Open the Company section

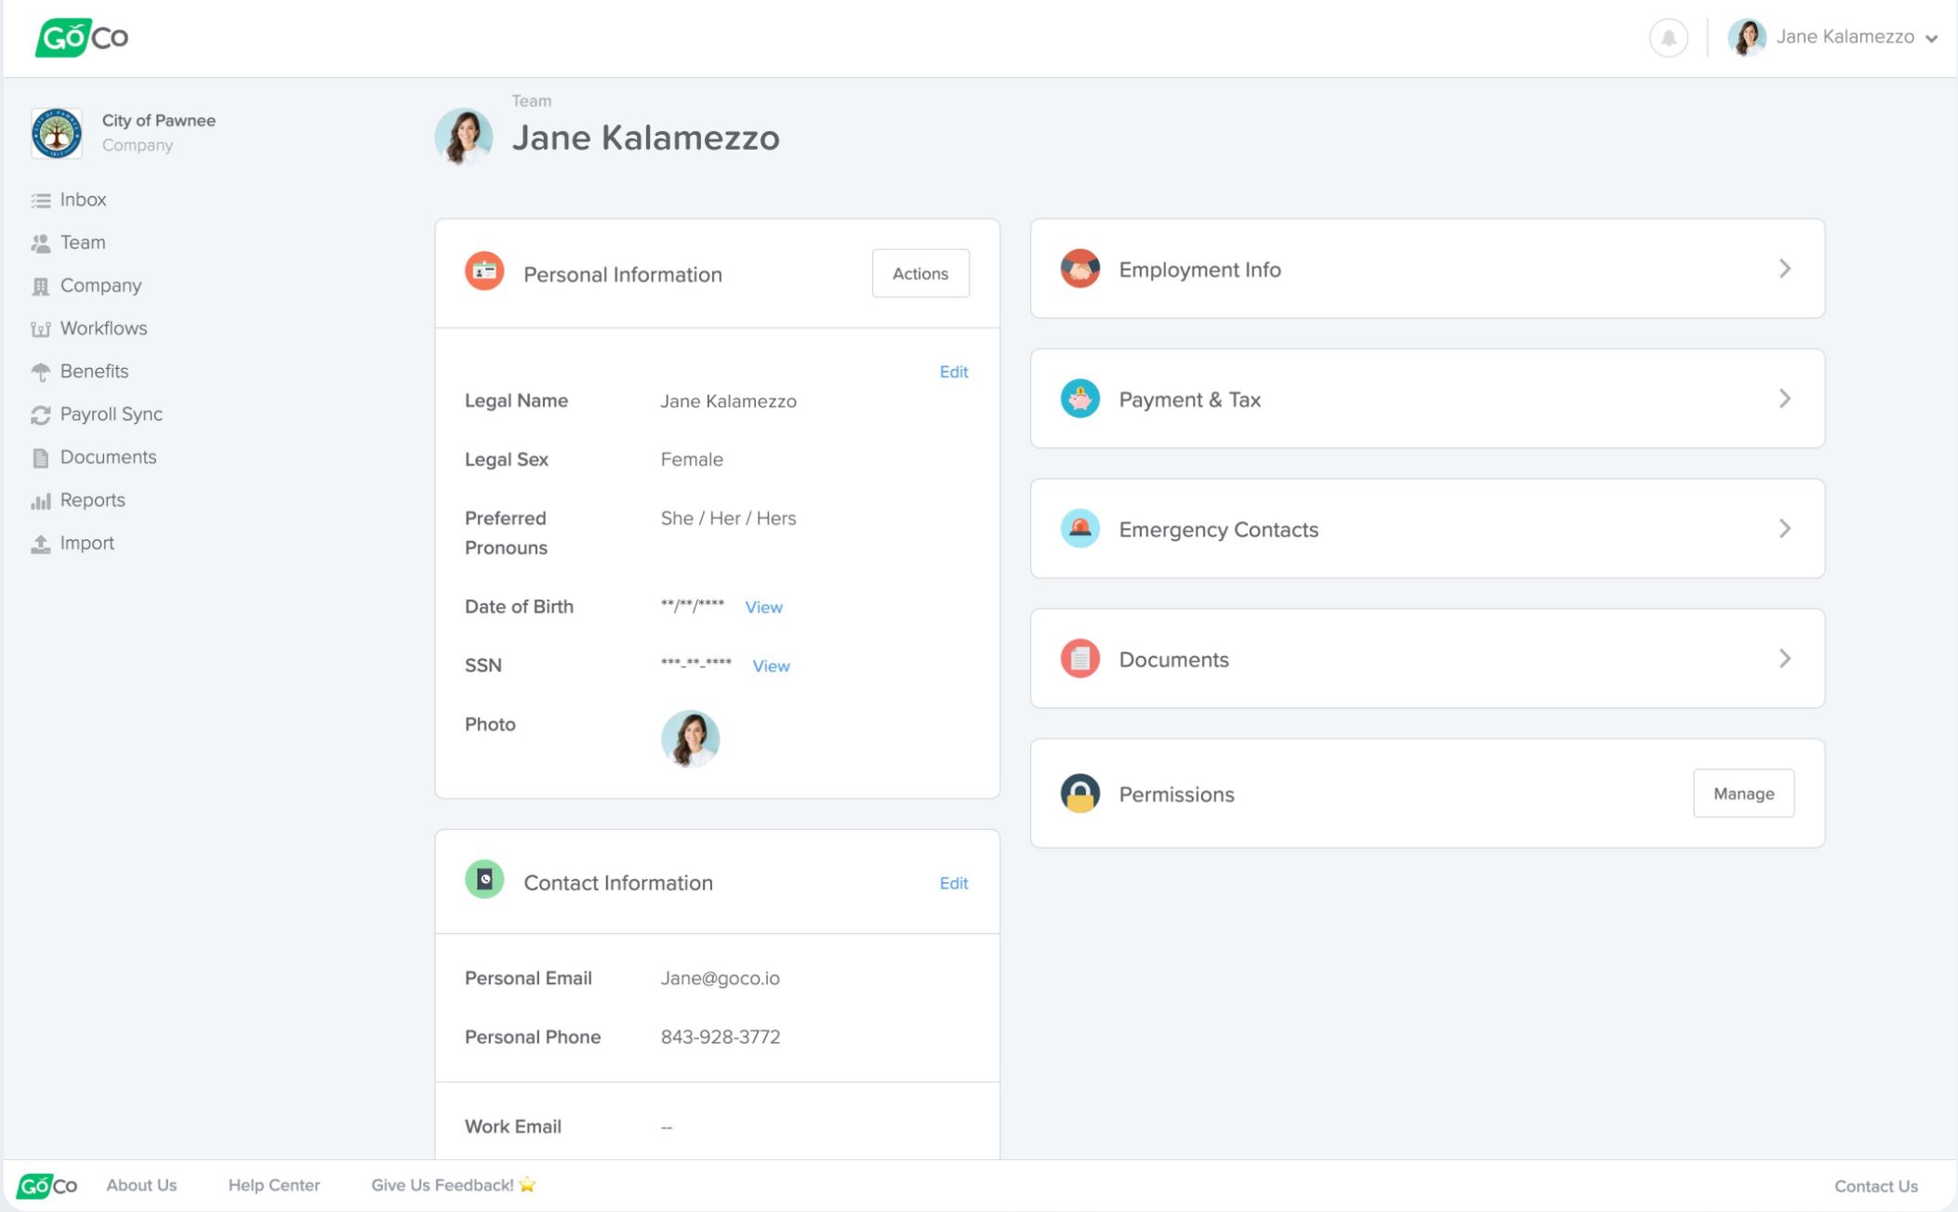100,285
